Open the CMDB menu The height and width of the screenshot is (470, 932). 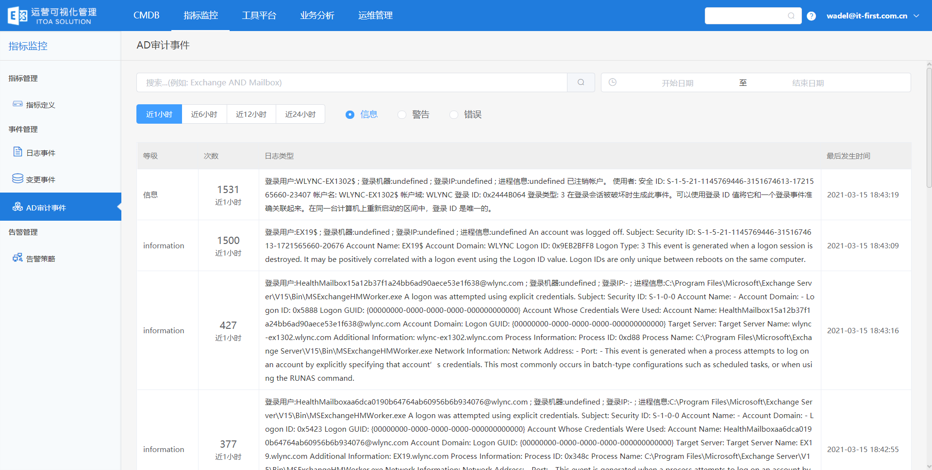(x=146, y=16)
